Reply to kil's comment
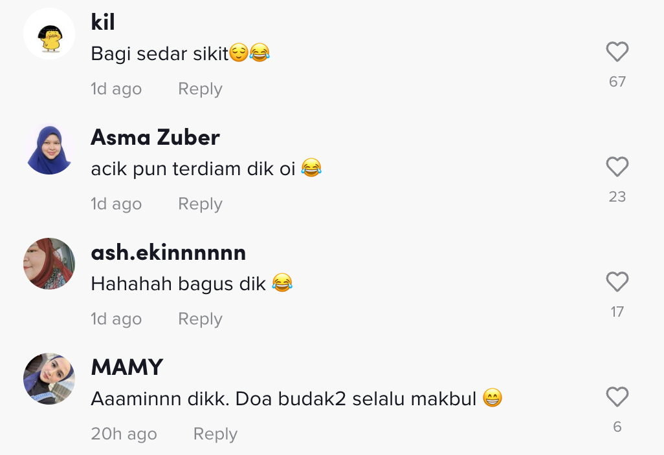The width and height of the screenshot is (664, 455). pos(200,89)
